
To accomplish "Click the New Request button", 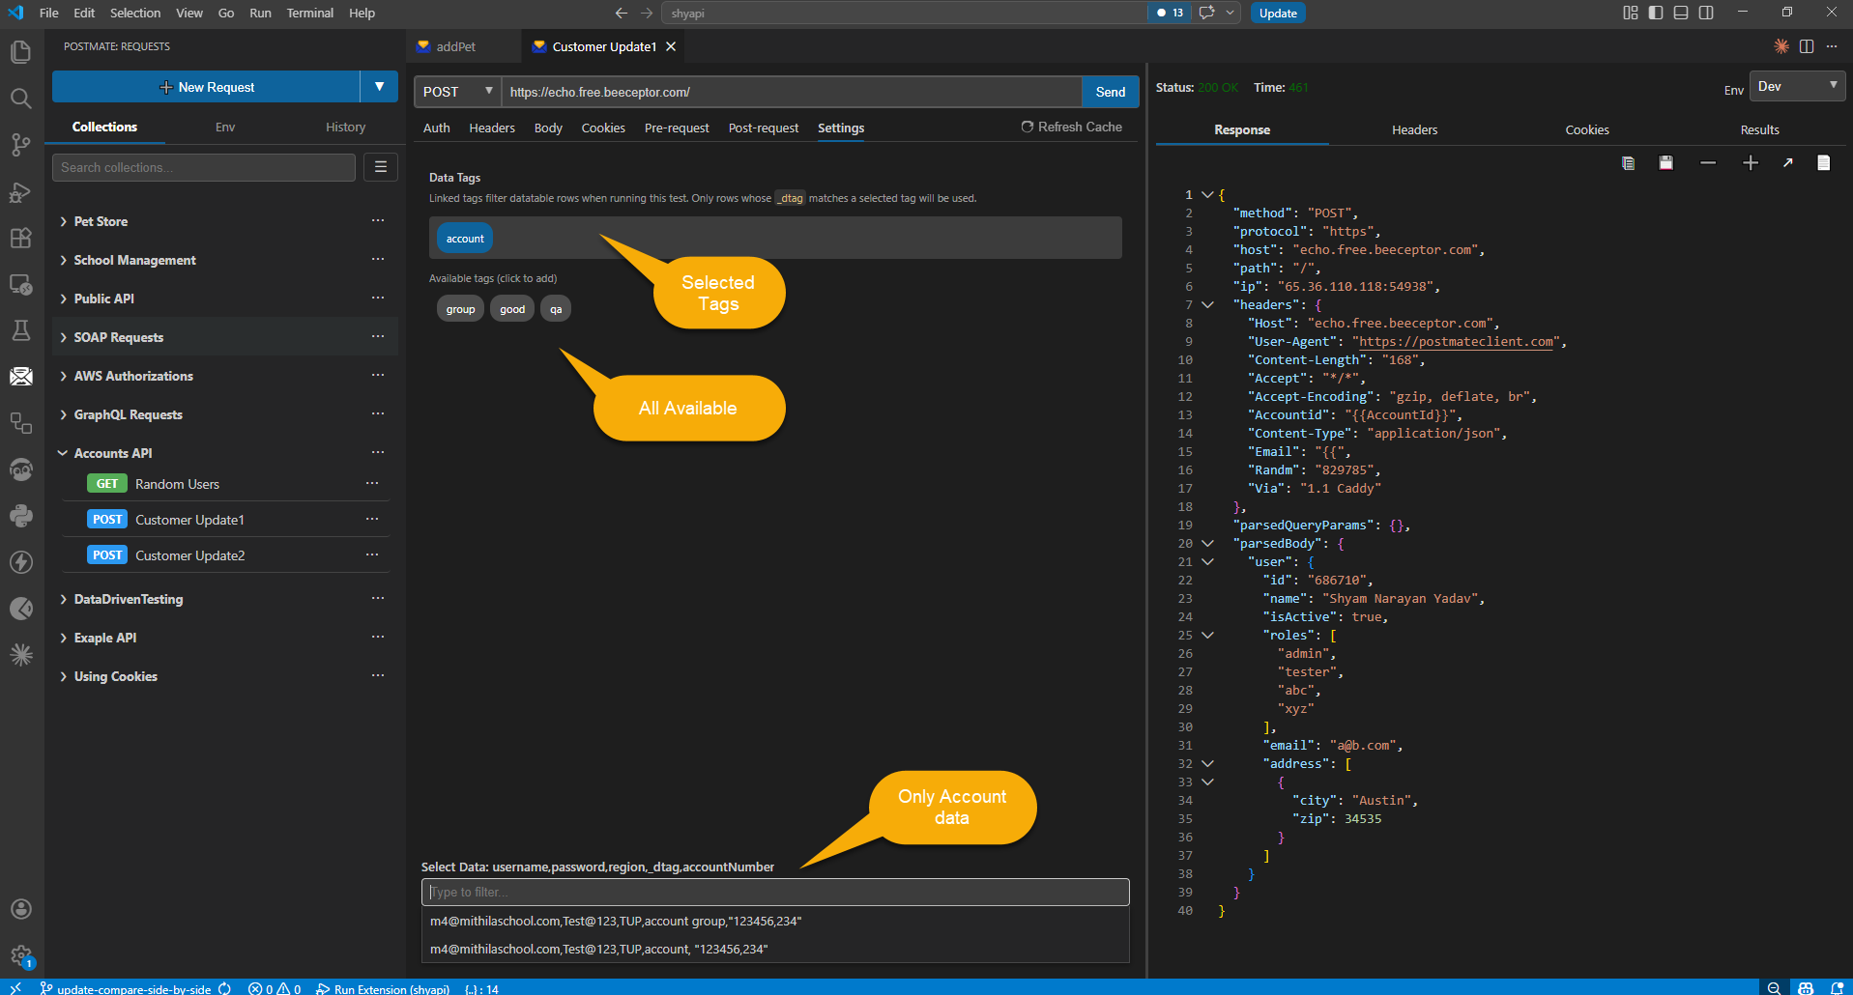I will (206, 87).
